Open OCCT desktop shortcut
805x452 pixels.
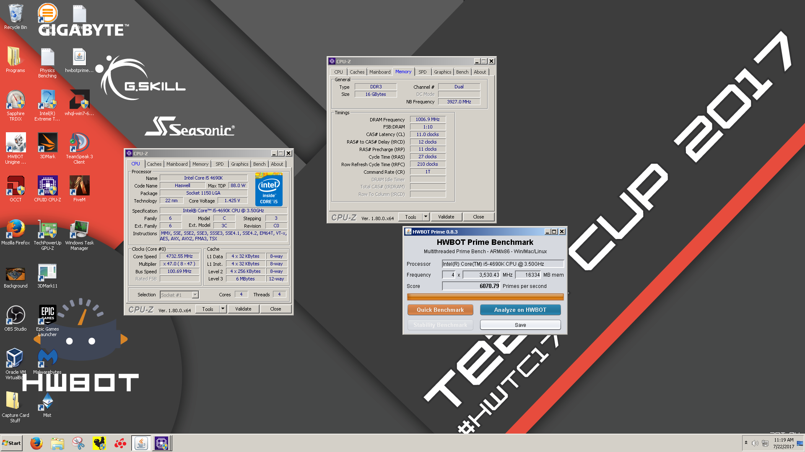click(16, 189)
